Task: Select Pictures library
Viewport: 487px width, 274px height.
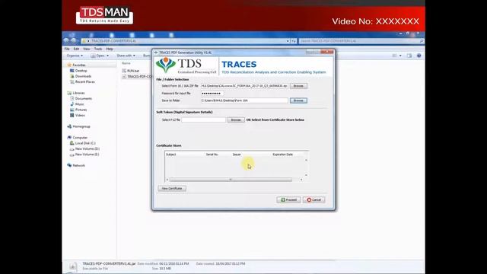Action: [81, 110]
